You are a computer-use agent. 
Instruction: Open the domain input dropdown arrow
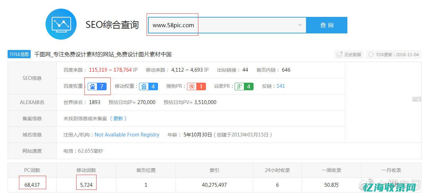click(300, 25)
